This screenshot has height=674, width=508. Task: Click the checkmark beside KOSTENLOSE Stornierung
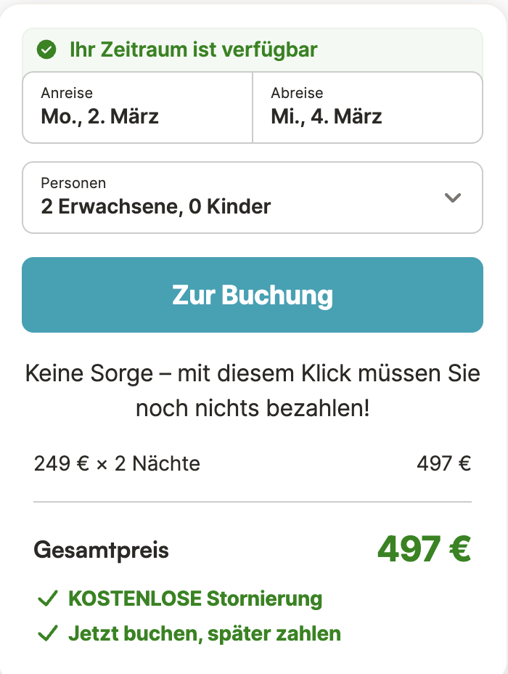pos(47,599)
